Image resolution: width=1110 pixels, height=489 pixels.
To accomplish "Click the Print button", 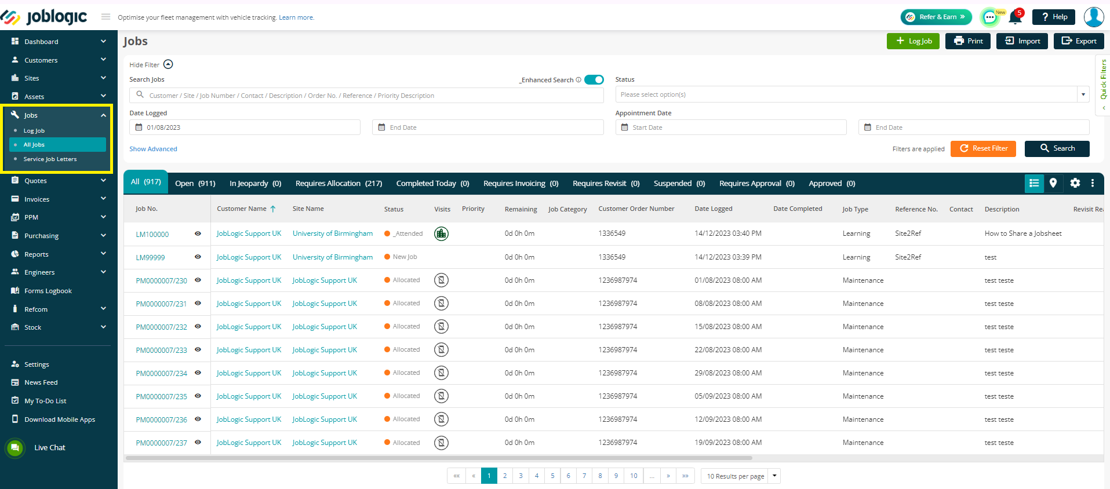I will [968, 41].
